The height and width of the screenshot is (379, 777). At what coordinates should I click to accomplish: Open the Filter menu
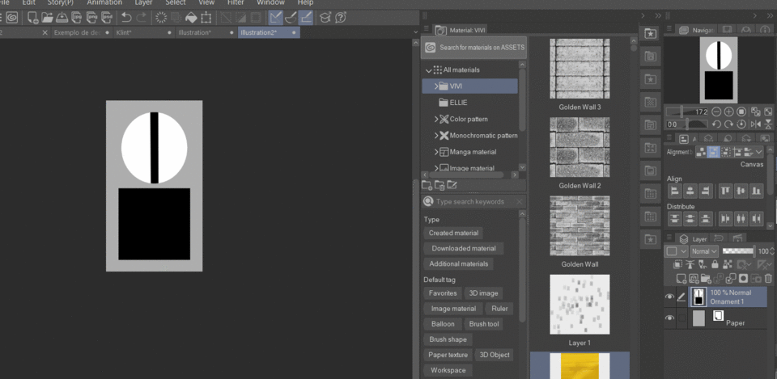236,3
